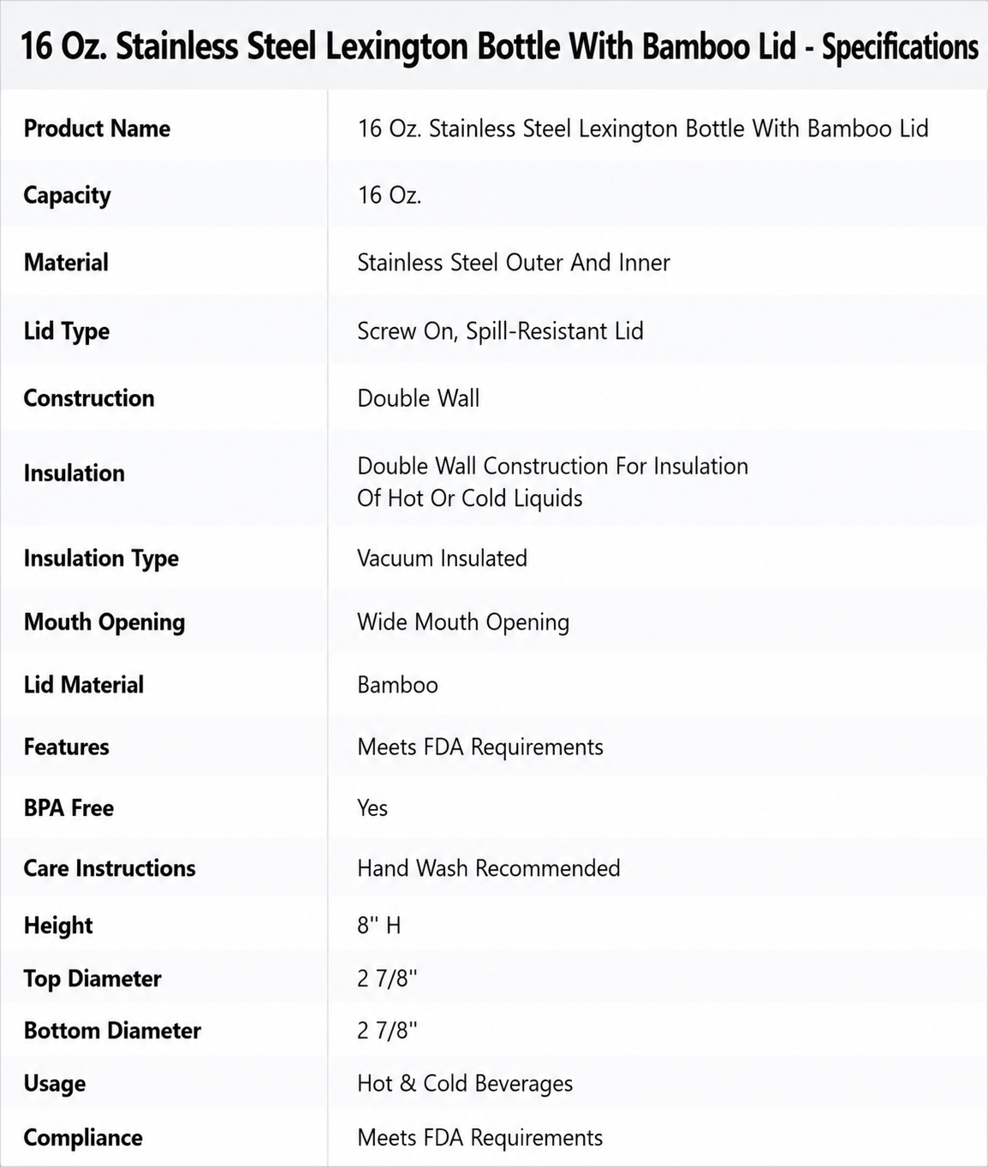Click the Compliance row label
988x1167 pixels.
83,1138
